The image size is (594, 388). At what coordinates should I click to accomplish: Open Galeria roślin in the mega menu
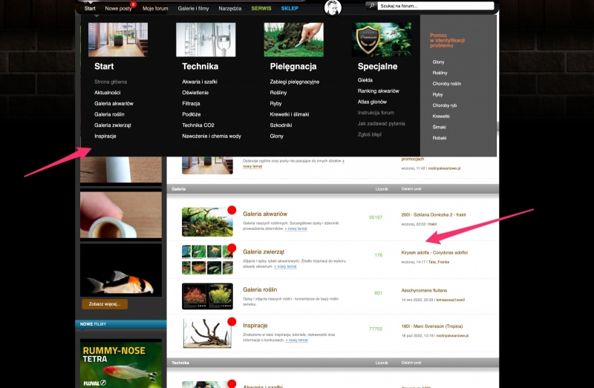tap(109, 114)
